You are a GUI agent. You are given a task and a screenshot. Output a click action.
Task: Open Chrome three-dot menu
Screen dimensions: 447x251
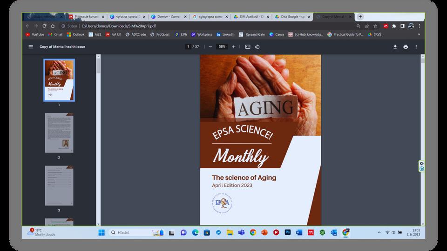tap(420, 26)
